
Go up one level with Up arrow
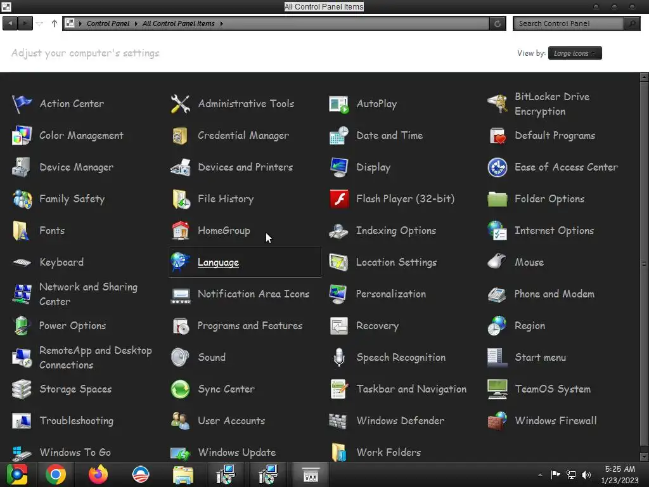(55, 23)
